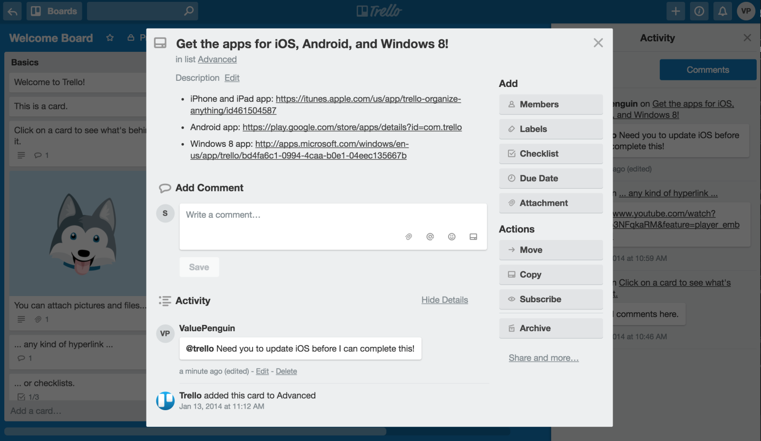Click the card title 'Get the apps for iOS'
Viewport: 761px width, 441px height.
[312, 44]
